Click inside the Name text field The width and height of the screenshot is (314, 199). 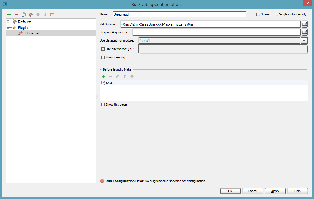coord(179,14)
